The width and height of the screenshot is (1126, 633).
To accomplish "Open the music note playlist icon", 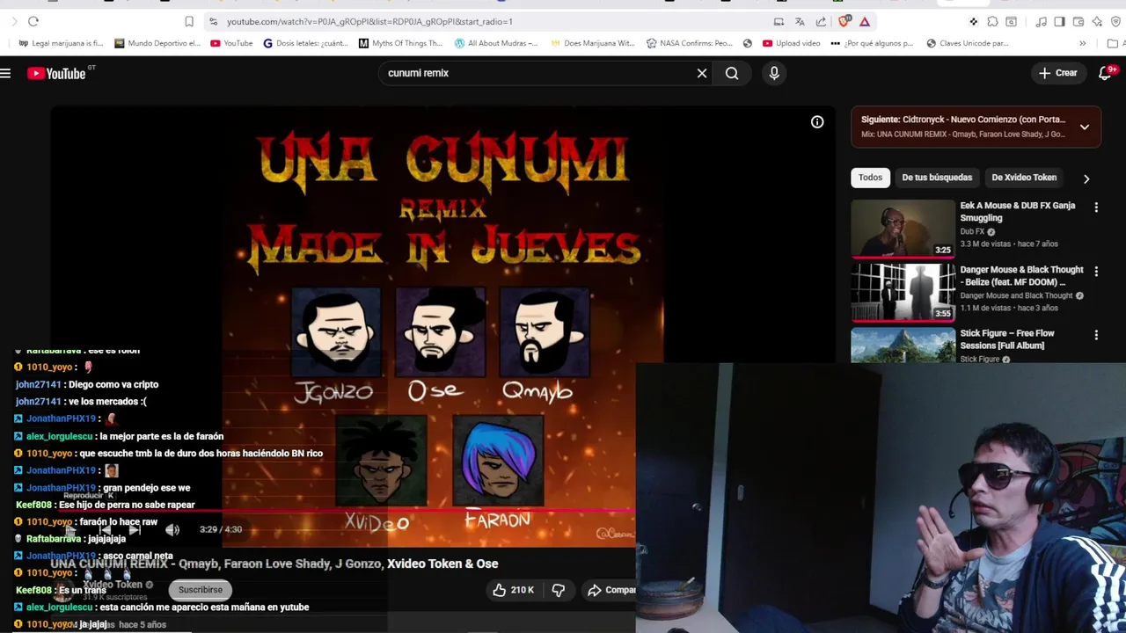I will (x=1041, y=21).
